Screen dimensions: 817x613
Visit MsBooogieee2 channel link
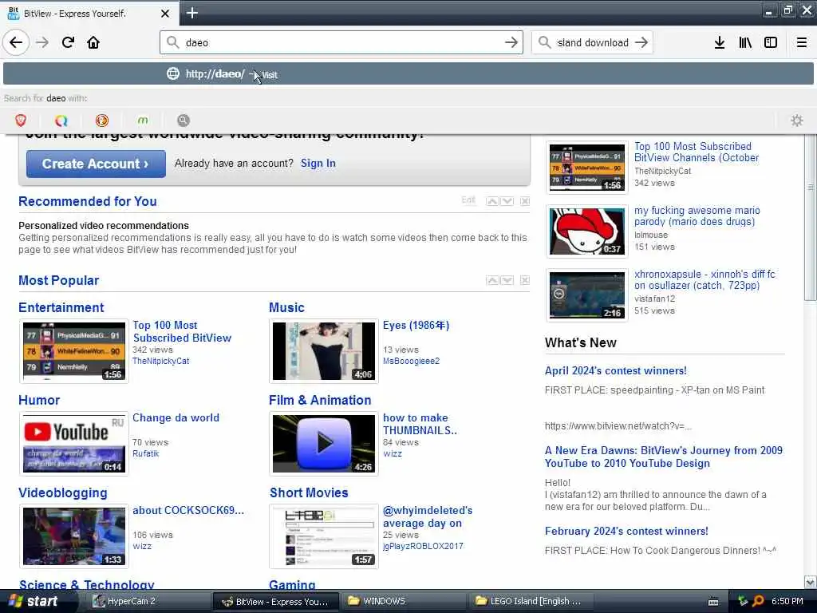411,361
